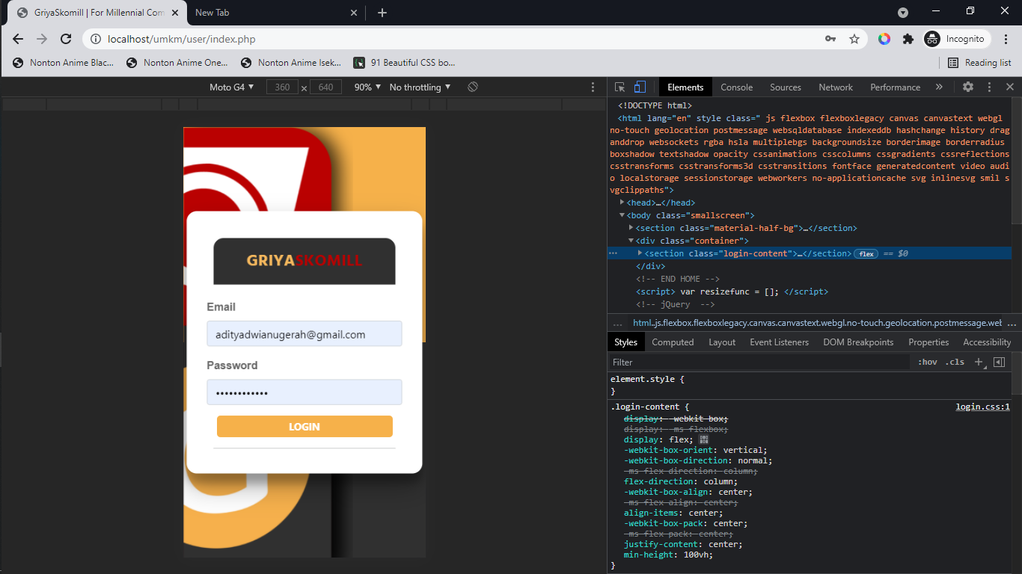
Task: Toggle the computed styles sidebar pane icon
Action: (x=999, y=362)
